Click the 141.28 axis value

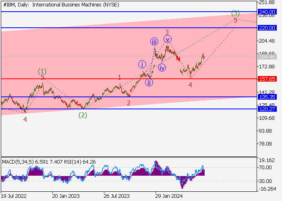(x=267, y=92)
